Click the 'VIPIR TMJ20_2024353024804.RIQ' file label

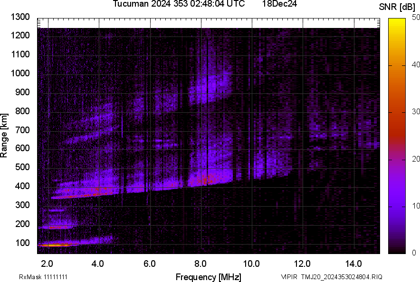(332, 277)
